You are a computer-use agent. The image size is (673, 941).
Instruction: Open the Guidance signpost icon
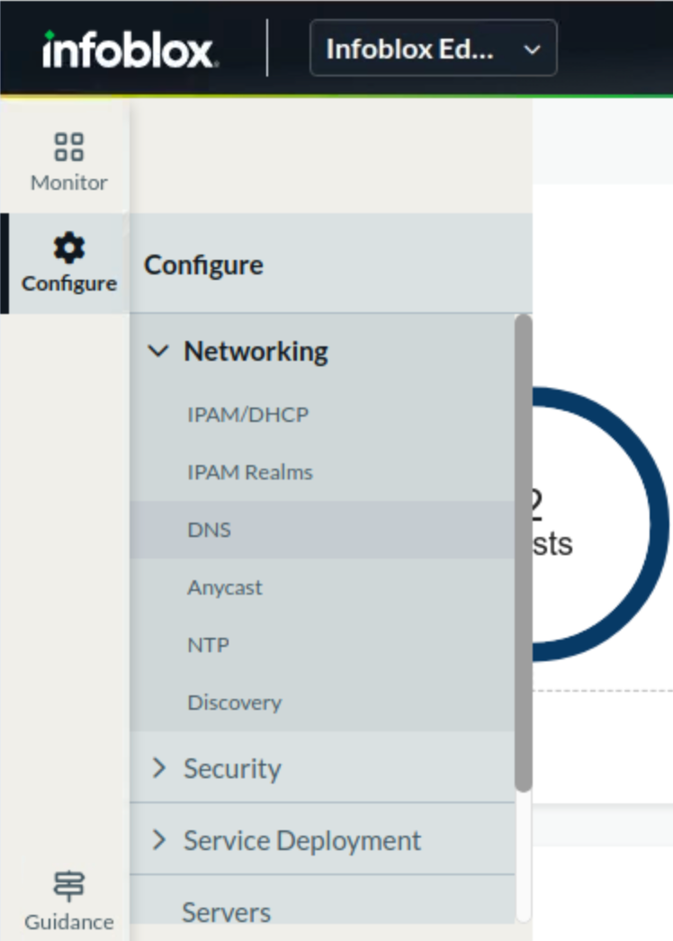(x=69, y=886)
